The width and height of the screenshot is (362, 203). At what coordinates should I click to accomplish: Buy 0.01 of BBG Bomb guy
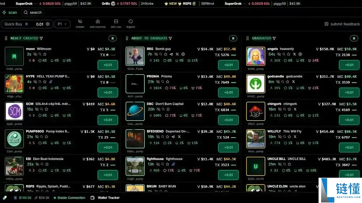pyautogui.click(x=228, y=65)
